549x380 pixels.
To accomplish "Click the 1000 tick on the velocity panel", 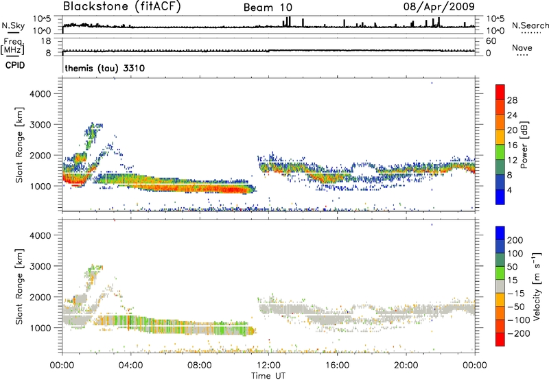I will (40, 328).
